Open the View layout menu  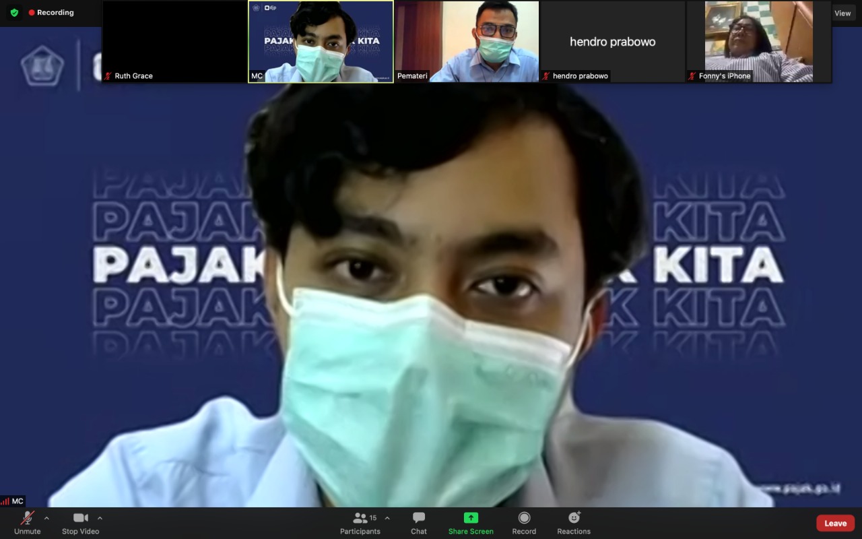click(842, 13)
